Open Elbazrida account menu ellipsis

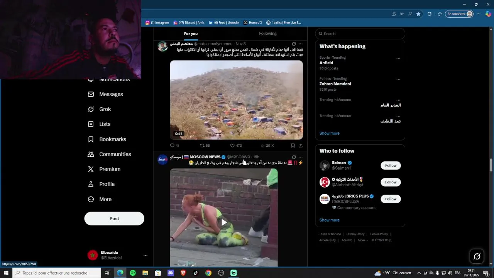click(x=145, y=255)
